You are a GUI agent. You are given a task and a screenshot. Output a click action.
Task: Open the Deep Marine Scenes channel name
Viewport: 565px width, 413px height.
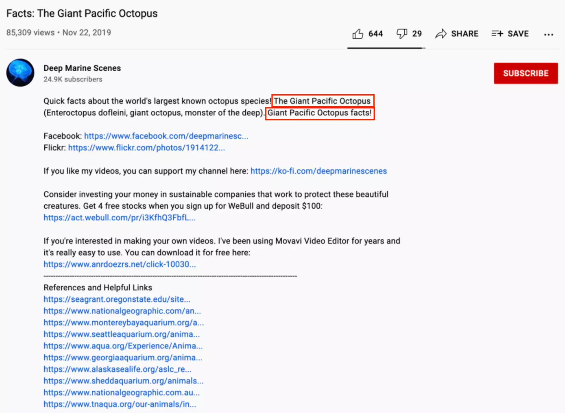(82, 68)
